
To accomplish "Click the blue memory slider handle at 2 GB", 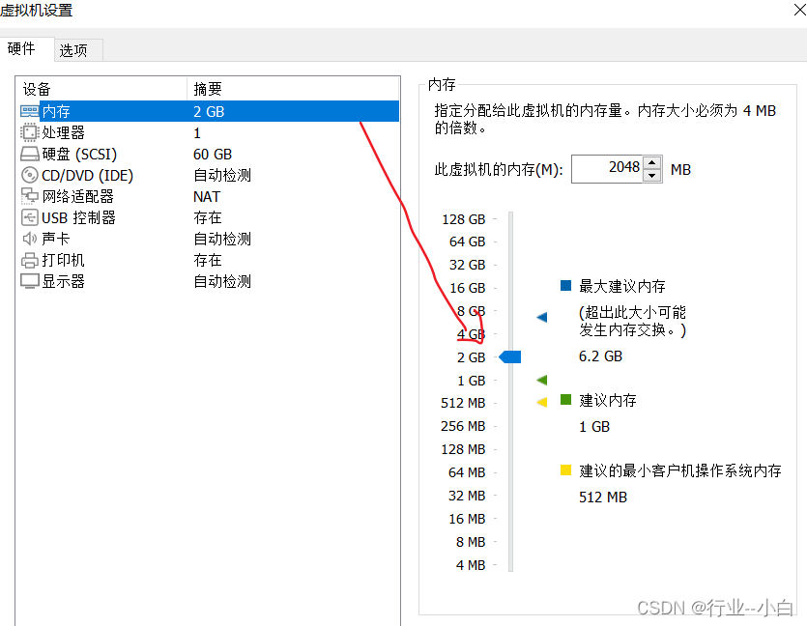I will pyautogui.click(x=510, y=356).
